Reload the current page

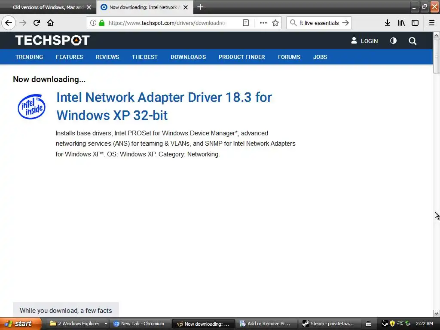[37, 23]
